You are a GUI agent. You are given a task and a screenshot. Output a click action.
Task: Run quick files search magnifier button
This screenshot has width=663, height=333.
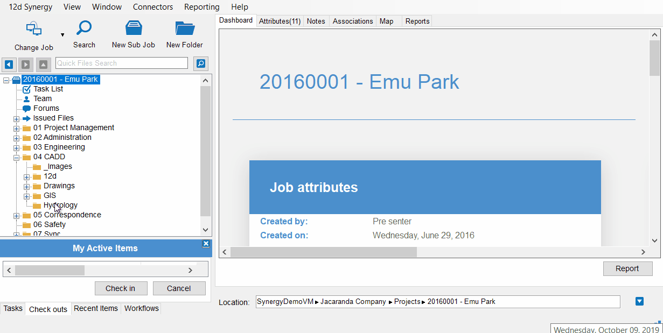(x=201, y=63)
